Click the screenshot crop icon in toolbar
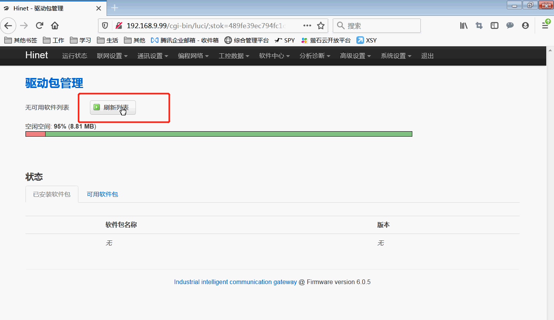This screenshot has height=320, width=554. (x=479, y=26)
